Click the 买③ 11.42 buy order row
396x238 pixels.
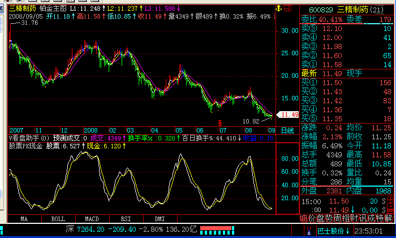click(x=346, y=101)
